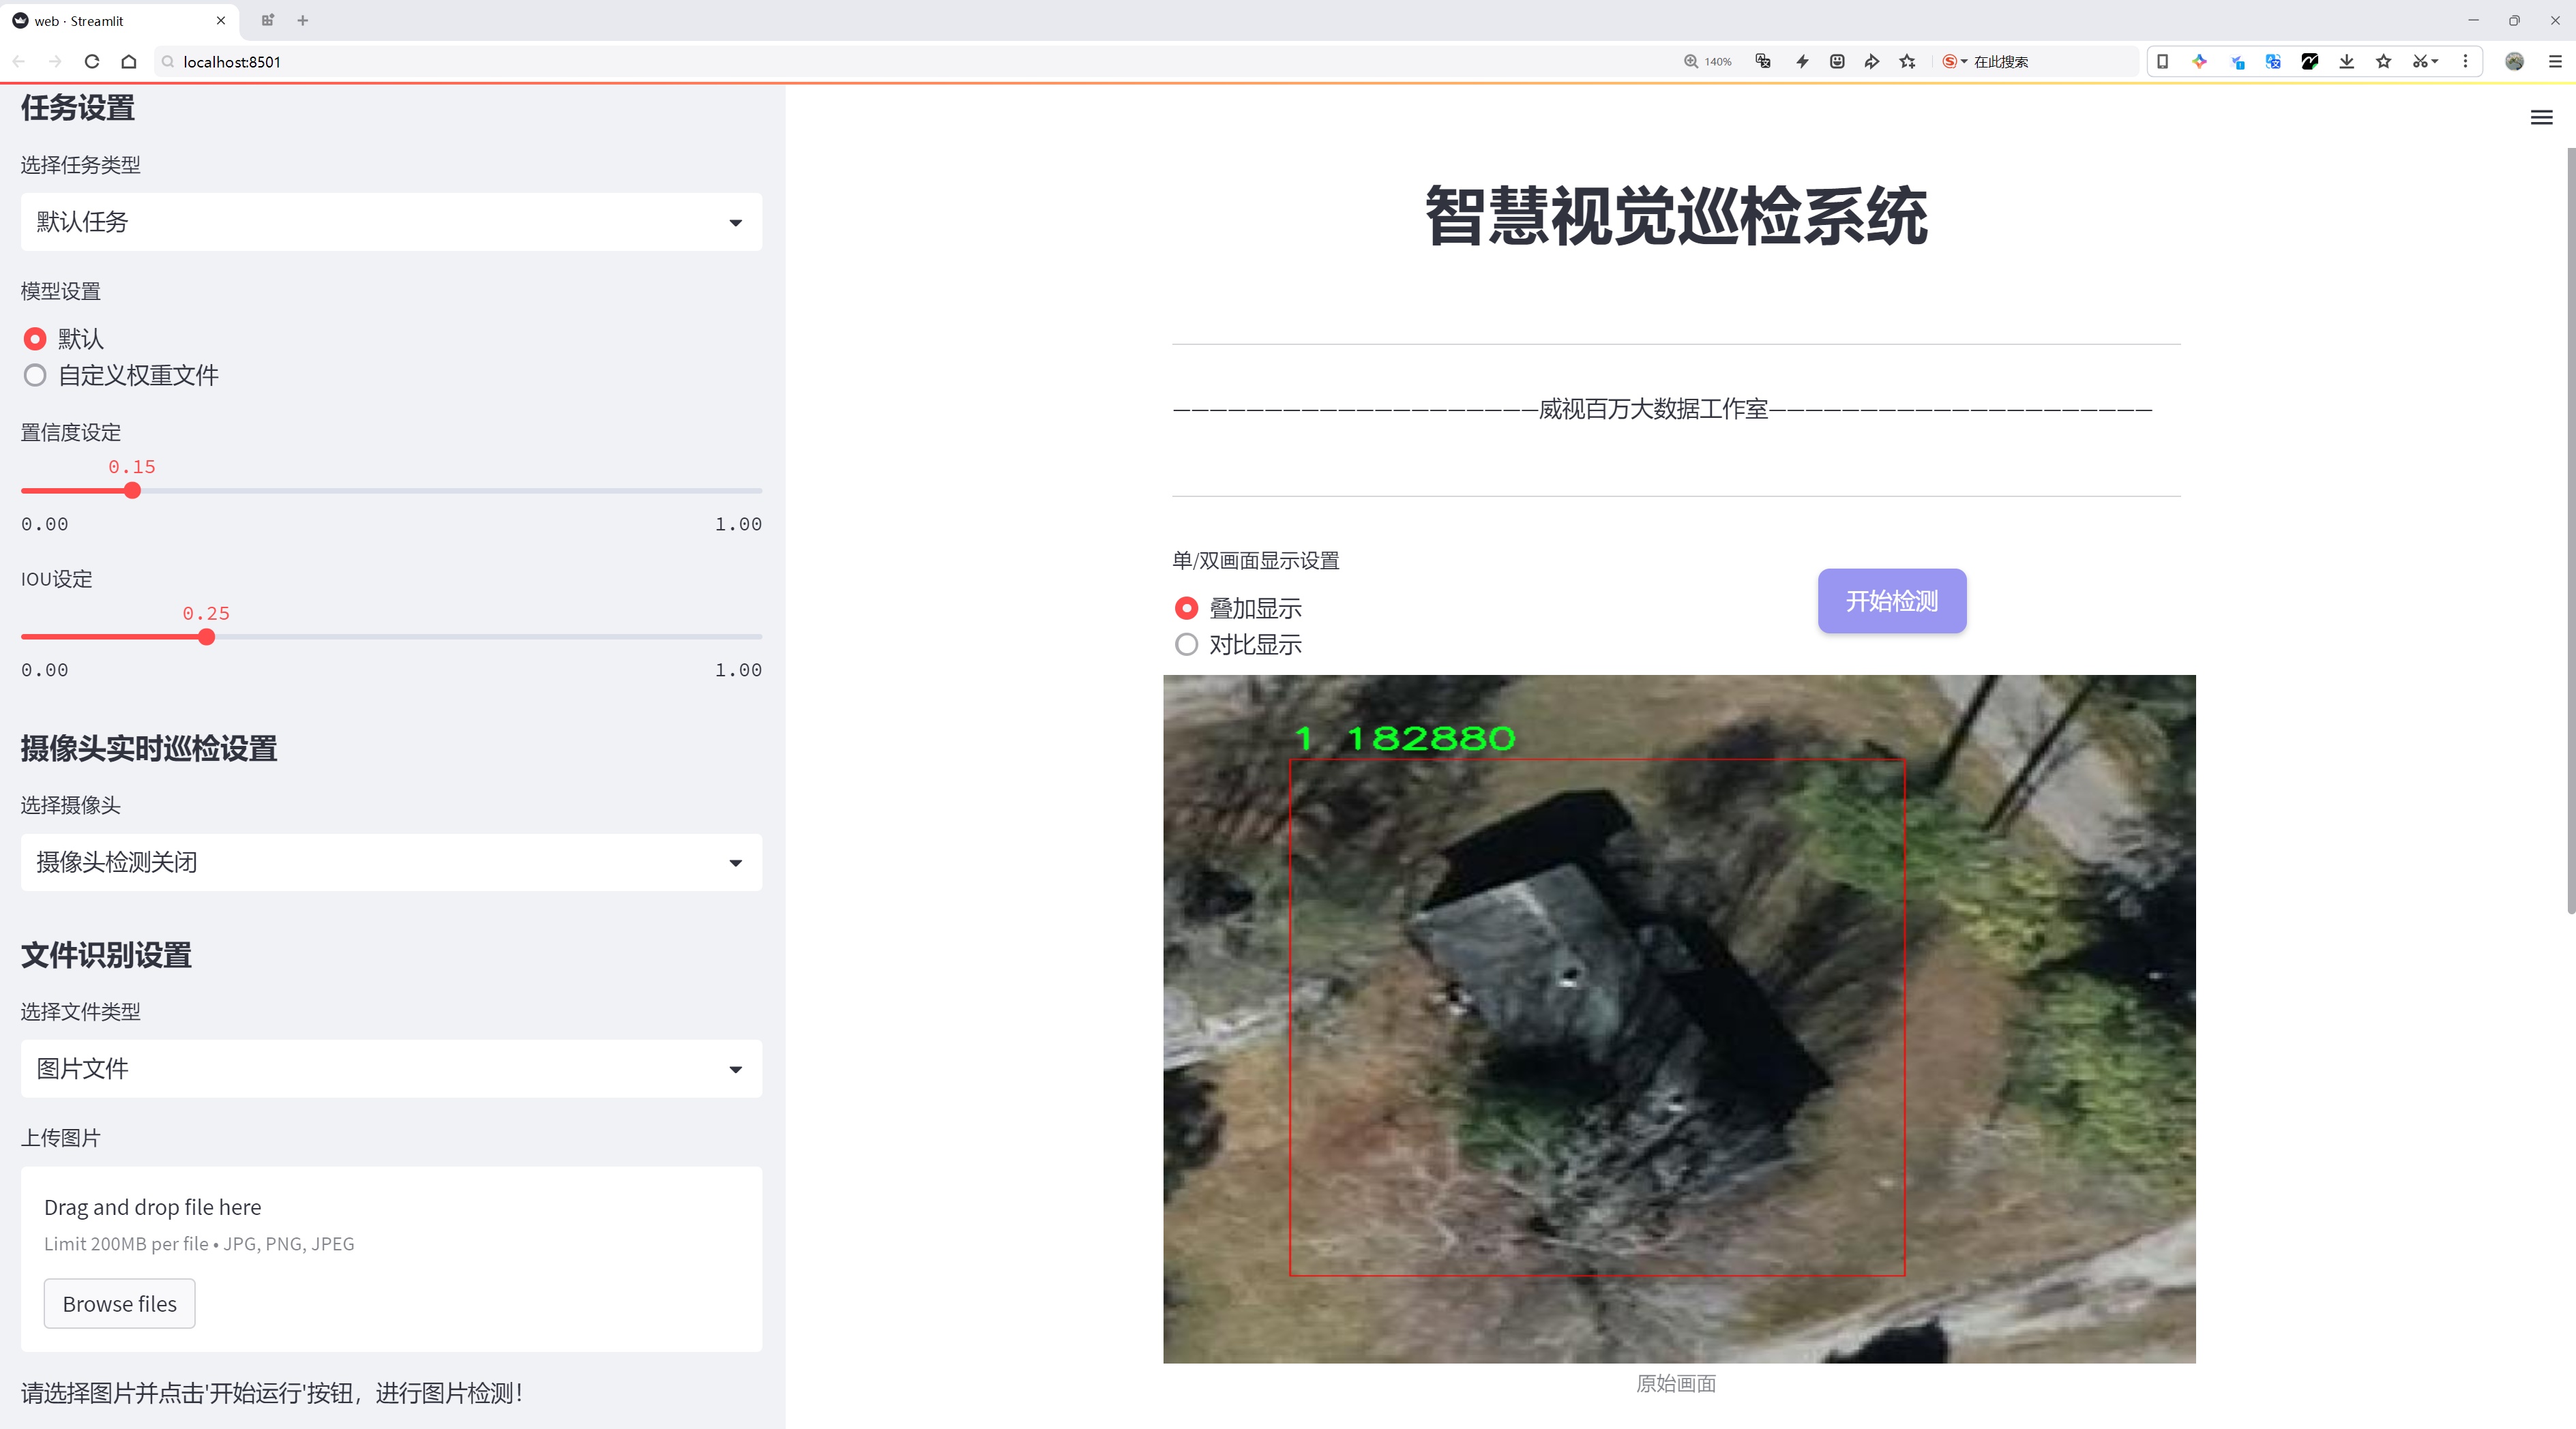
Task: Click the share arrow icon in address bar
Action: coord(1871,62)
